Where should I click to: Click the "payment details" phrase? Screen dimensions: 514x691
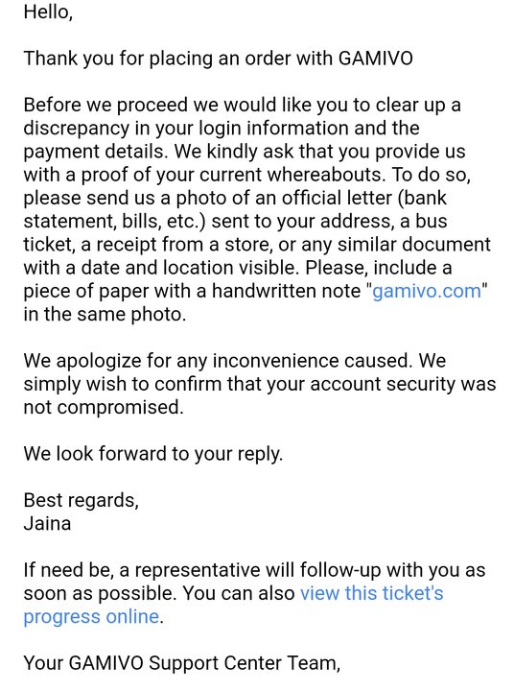coord(96,152)
